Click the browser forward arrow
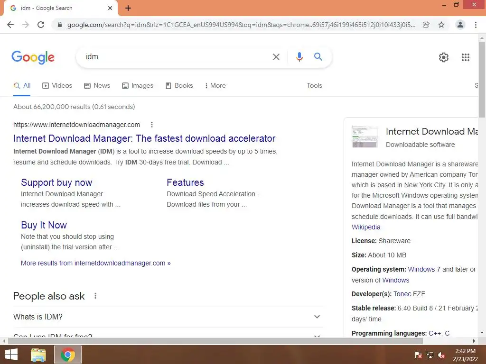 click(26, 25)
